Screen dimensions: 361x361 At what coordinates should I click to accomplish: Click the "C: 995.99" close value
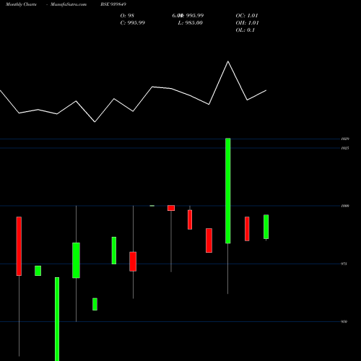(133, 23)
